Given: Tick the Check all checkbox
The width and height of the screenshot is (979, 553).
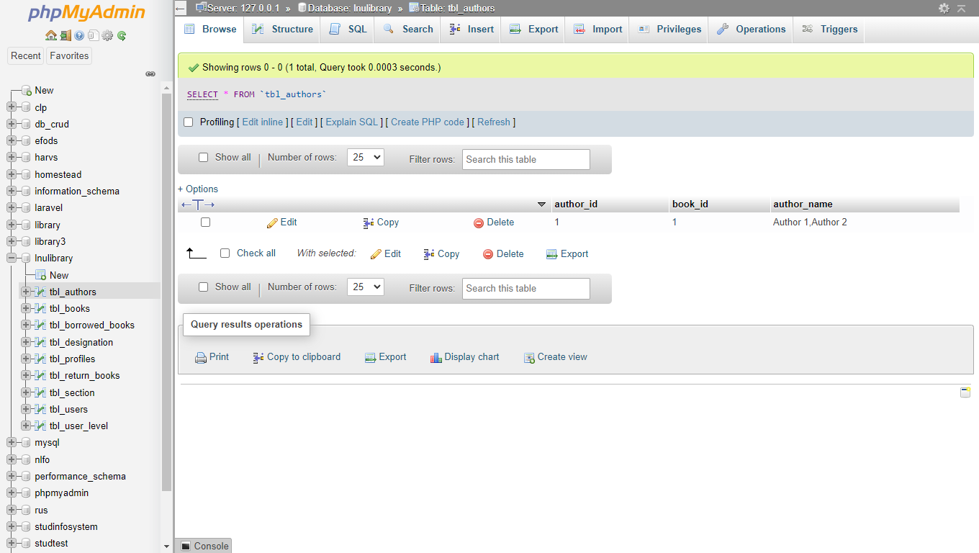Looking at the screenshot, I should pos(225,253).
